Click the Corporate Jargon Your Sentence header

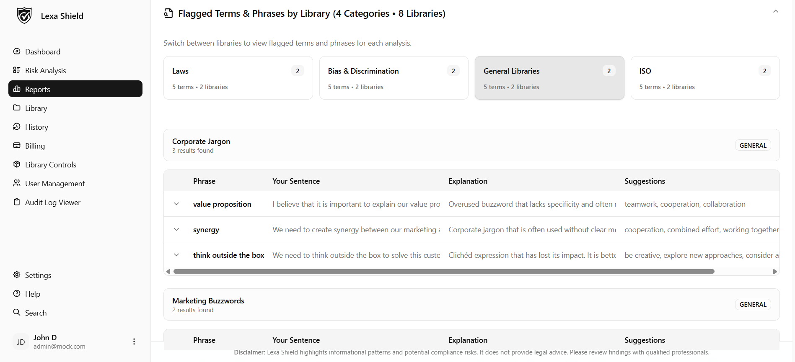(x=296, y=181)
